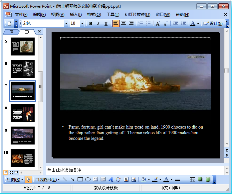
Task: Select slide 9 thumbnail
Action: (22, 136)
